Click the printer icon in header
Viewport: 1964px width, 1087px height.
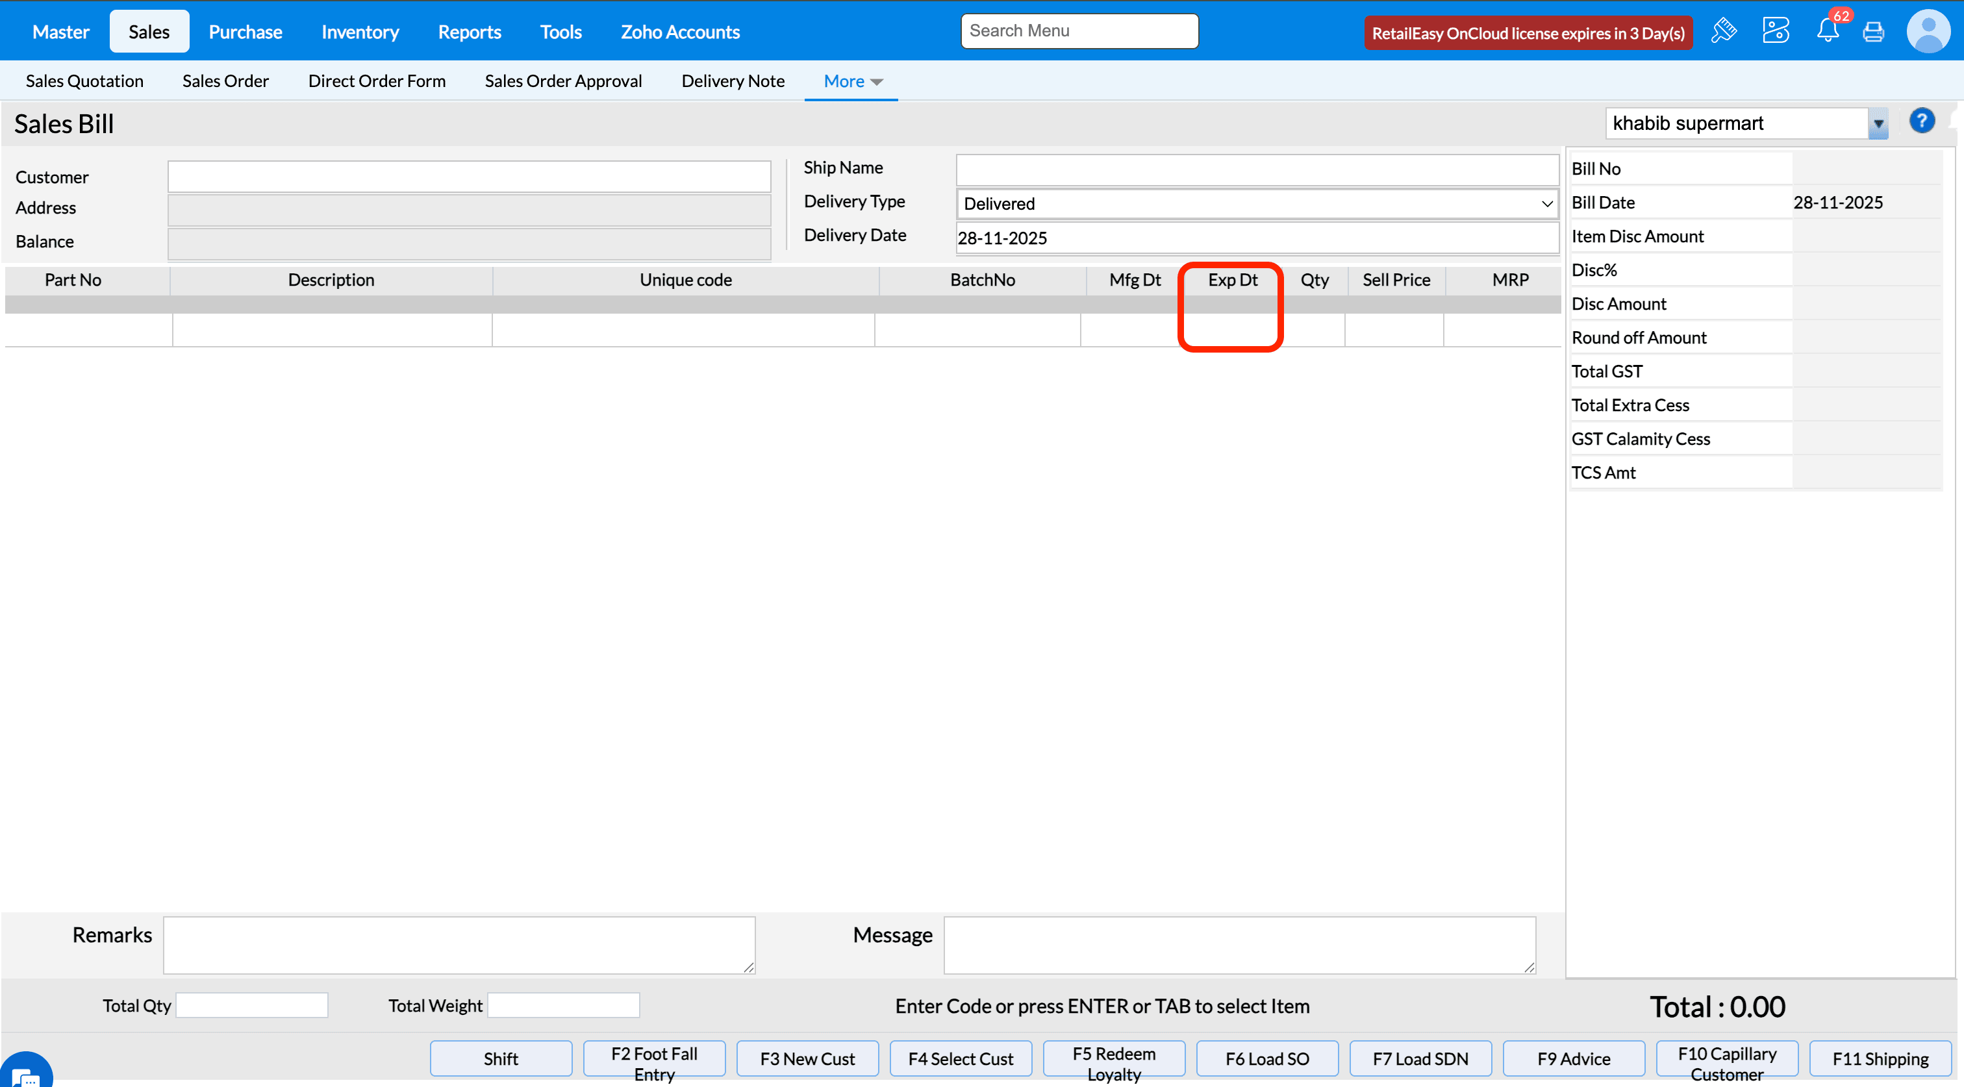[1873, 31]
